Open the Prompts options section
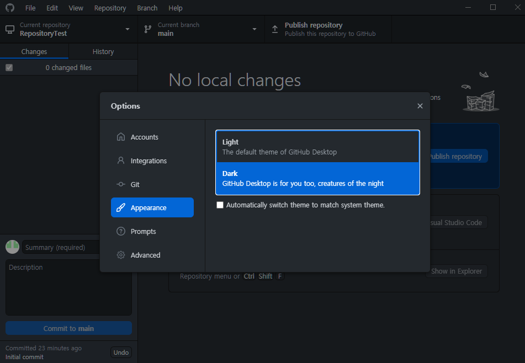 click(x=152, y=231)
